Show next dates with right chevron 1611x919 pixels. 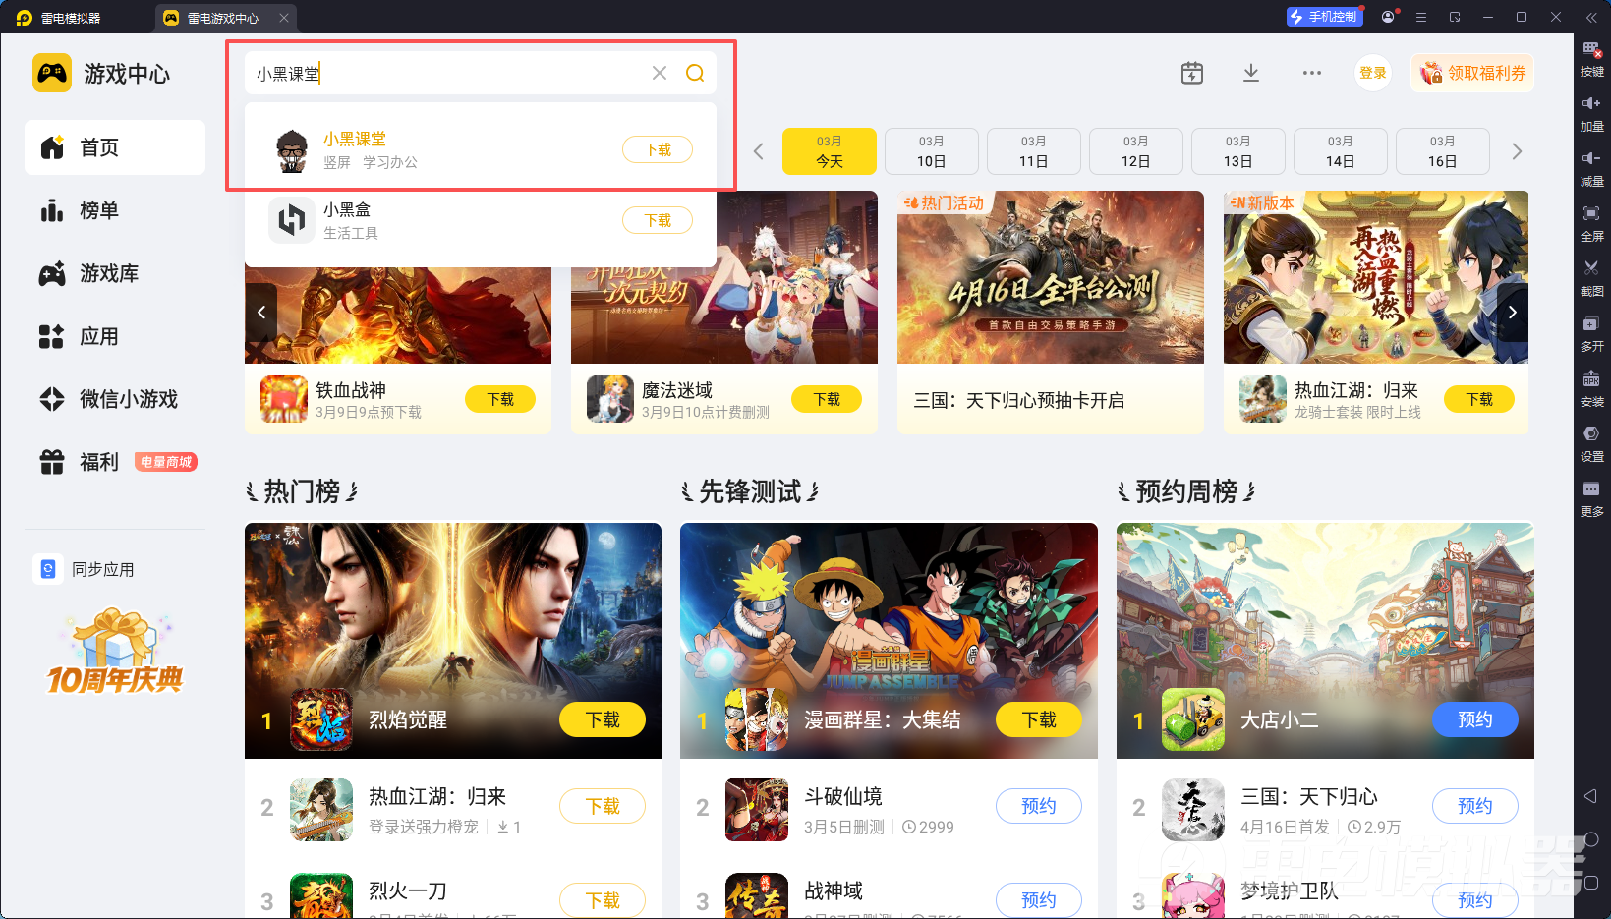1517,151
